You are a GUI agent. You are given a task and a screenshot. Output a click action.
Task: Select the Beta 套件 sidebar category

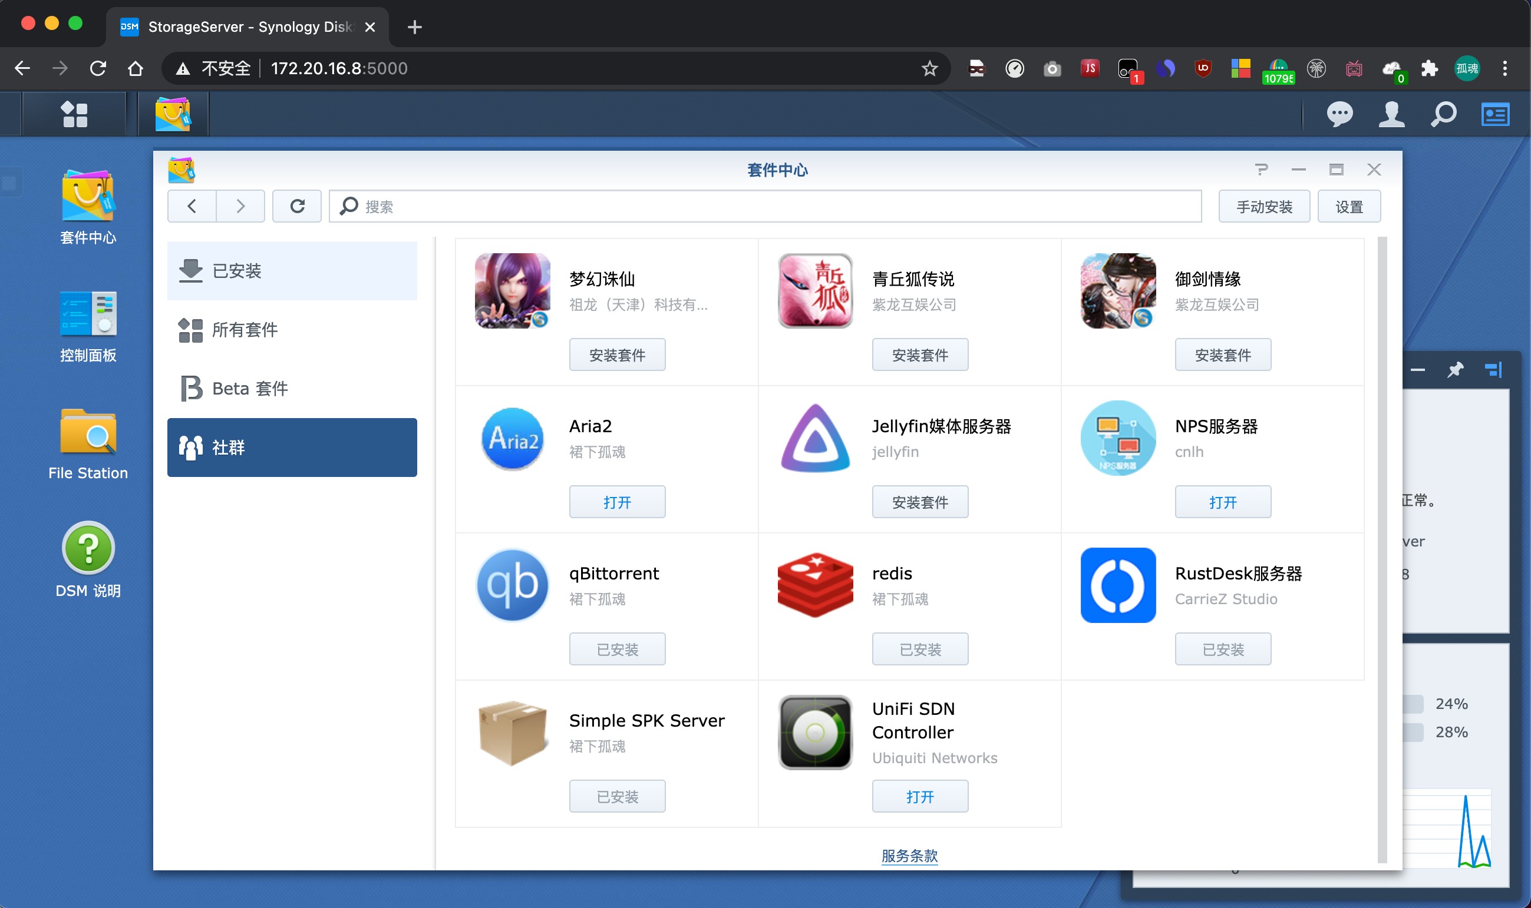(x=292, y=389)
